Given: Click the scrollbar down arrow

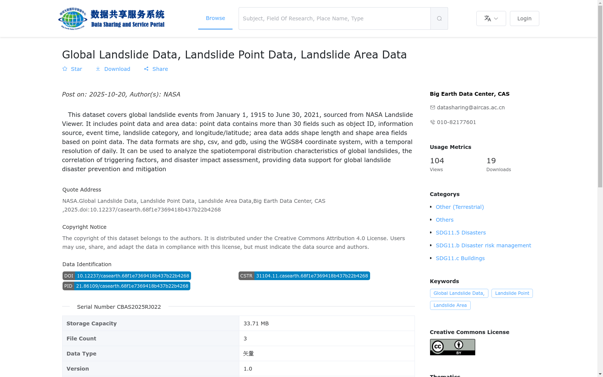Looking at the screenshot, I should 600,374.
